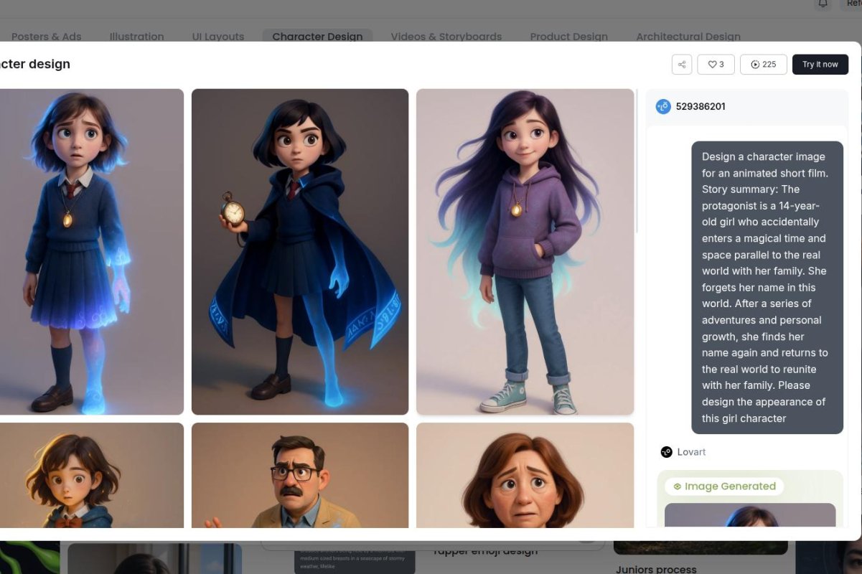Switch to the Product Design tab
The height and width of the screenshot is (574, 862).
[x=568, y=37]
